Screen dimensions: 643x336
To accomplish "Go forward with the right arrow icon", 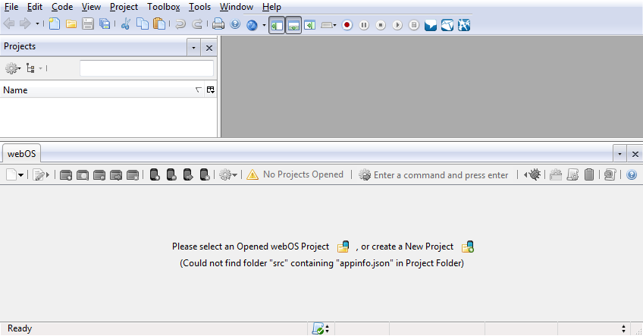I will (x=25, y=24).
